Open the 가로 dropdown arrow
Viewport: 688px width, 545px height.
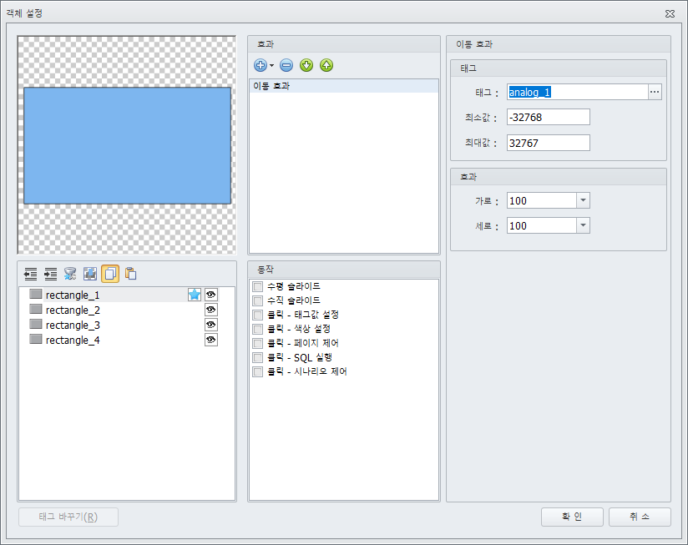click(583, 200)
